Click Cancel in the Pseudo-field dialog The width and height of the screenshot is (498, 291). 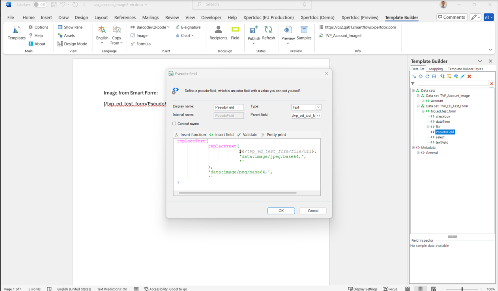(313, 211)
